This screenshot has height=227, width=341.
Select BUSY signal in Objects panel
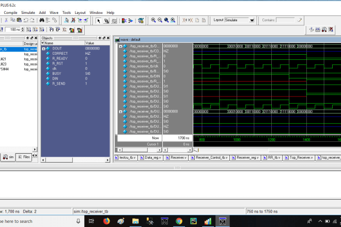(x=56, y=74)
